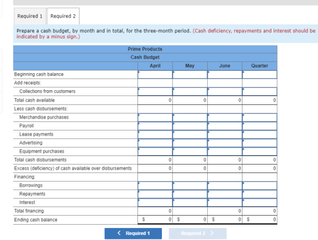Click the Excess (deficiency) of cash row label
This screenshot has height=240, width=318.
73,169
